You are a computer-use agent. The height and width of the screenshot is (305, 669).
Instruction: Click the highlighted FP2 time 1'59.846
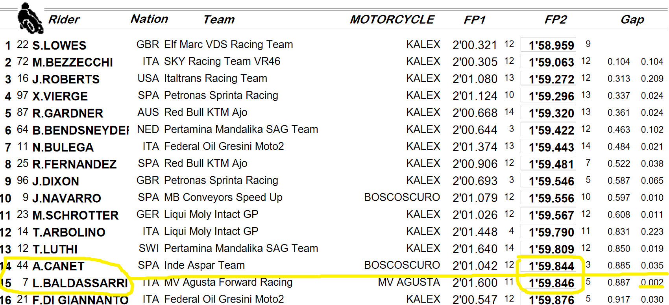[x=551, y=283]
